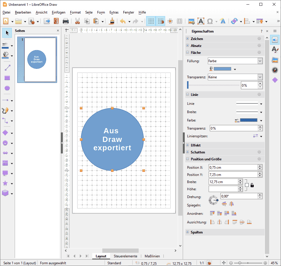Insert a text box
The width and height of the screenshot is (281, 266).
point(201,21)
